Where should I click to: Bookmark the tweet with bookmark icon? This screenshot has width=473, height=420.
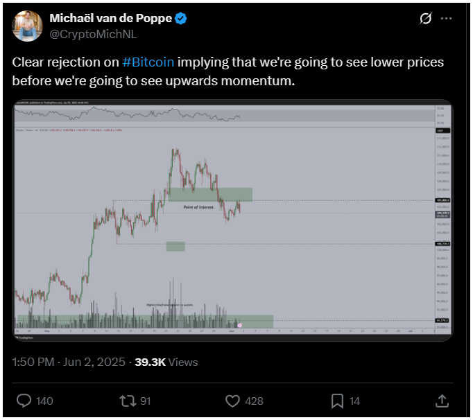pyautogui.click(x=337, y=401)
